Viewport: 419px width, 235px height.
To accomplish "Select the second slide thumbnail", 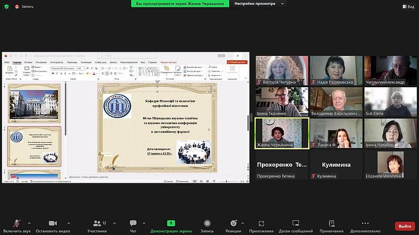I will pyautogui.click(x=34, y=147).
